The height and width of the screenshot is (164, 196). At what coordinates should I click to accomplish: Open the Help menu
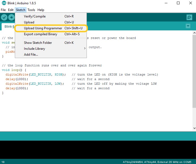(41, 10)
